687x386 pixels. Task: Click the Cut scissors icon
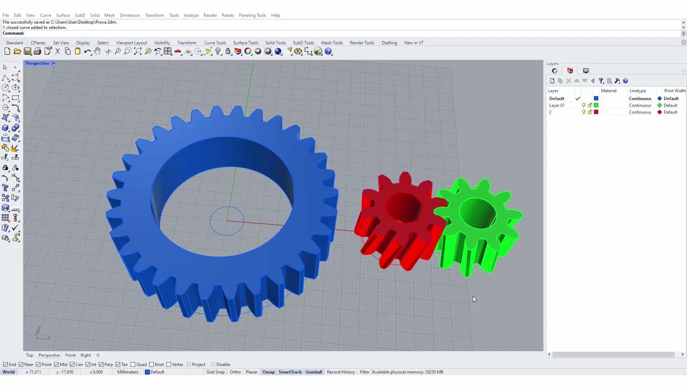pyautogui.click(x=57, y=51)
